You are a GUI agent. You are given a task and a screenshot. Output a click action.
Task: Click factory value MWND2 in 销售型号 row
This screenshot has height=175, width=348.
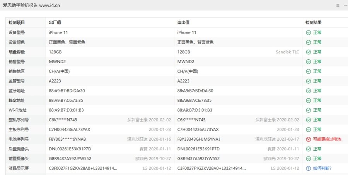click(x=57, y=62)
